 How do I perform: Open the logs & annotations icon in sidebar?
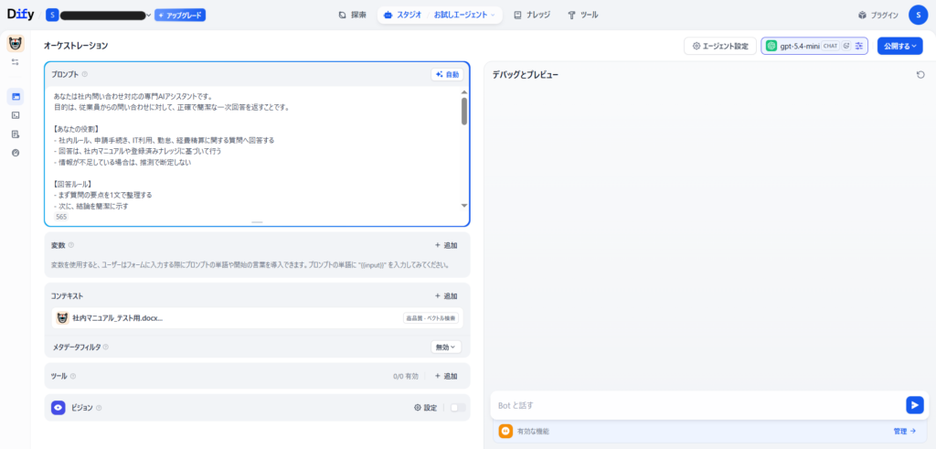[x=16, y=134]
